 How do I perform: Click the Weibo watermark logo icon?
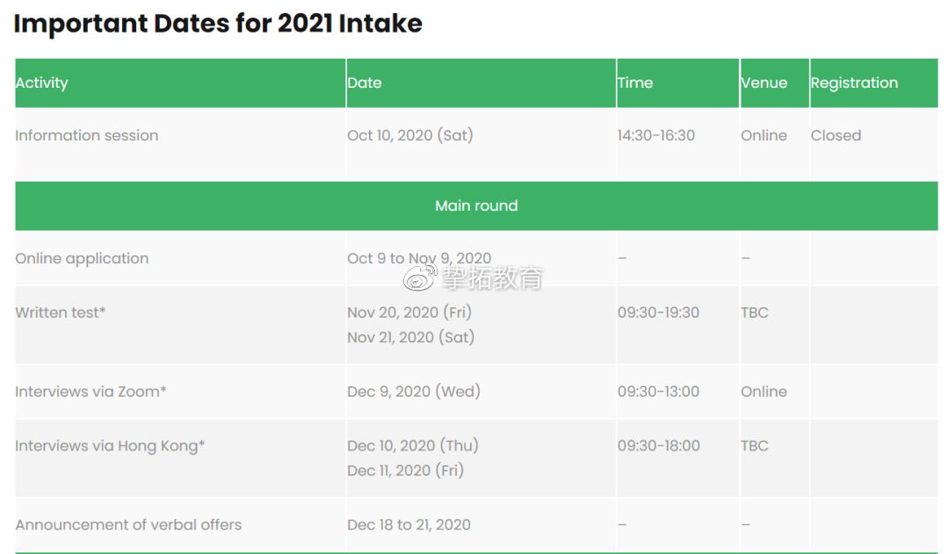[419, 278]
